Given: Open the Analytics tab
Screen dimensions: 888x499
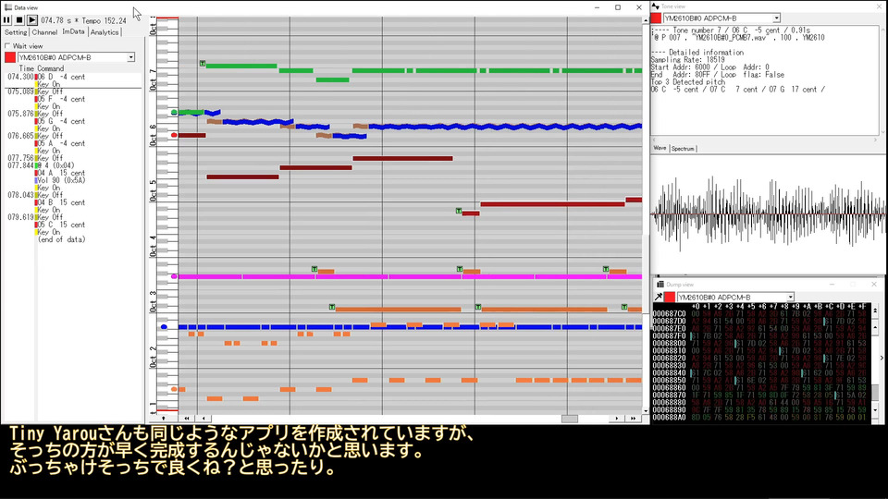Looking at the screenshot, I should click(x=105, y=32).
